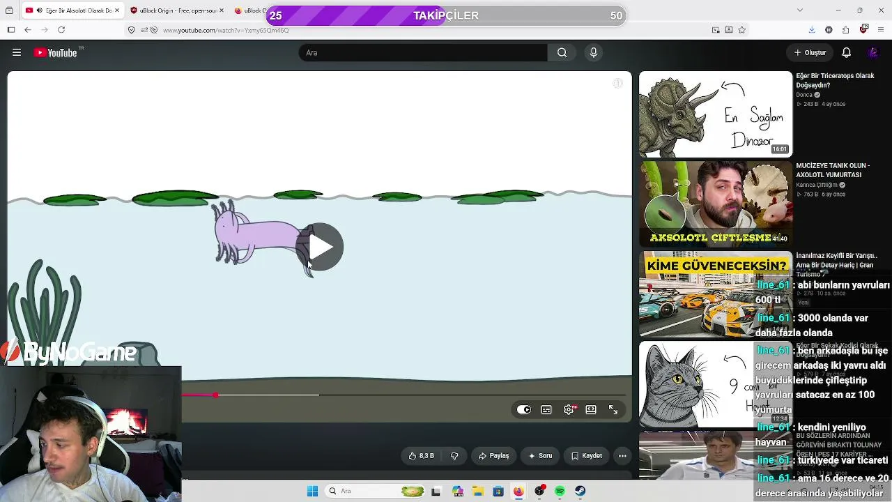This screenshot has width=892, height=502.
Task: Bookmark this page with the star icon
Action: (x=742, y=30)
